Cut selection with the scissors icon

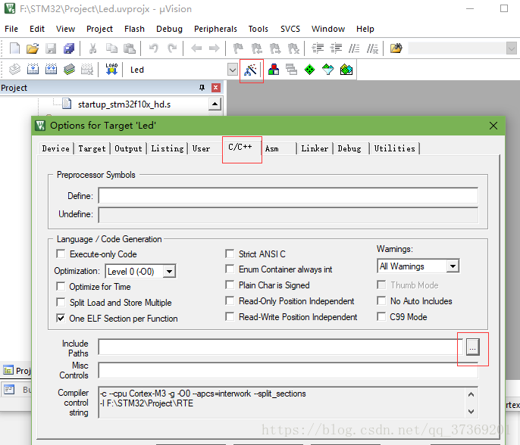click(92, 48)
